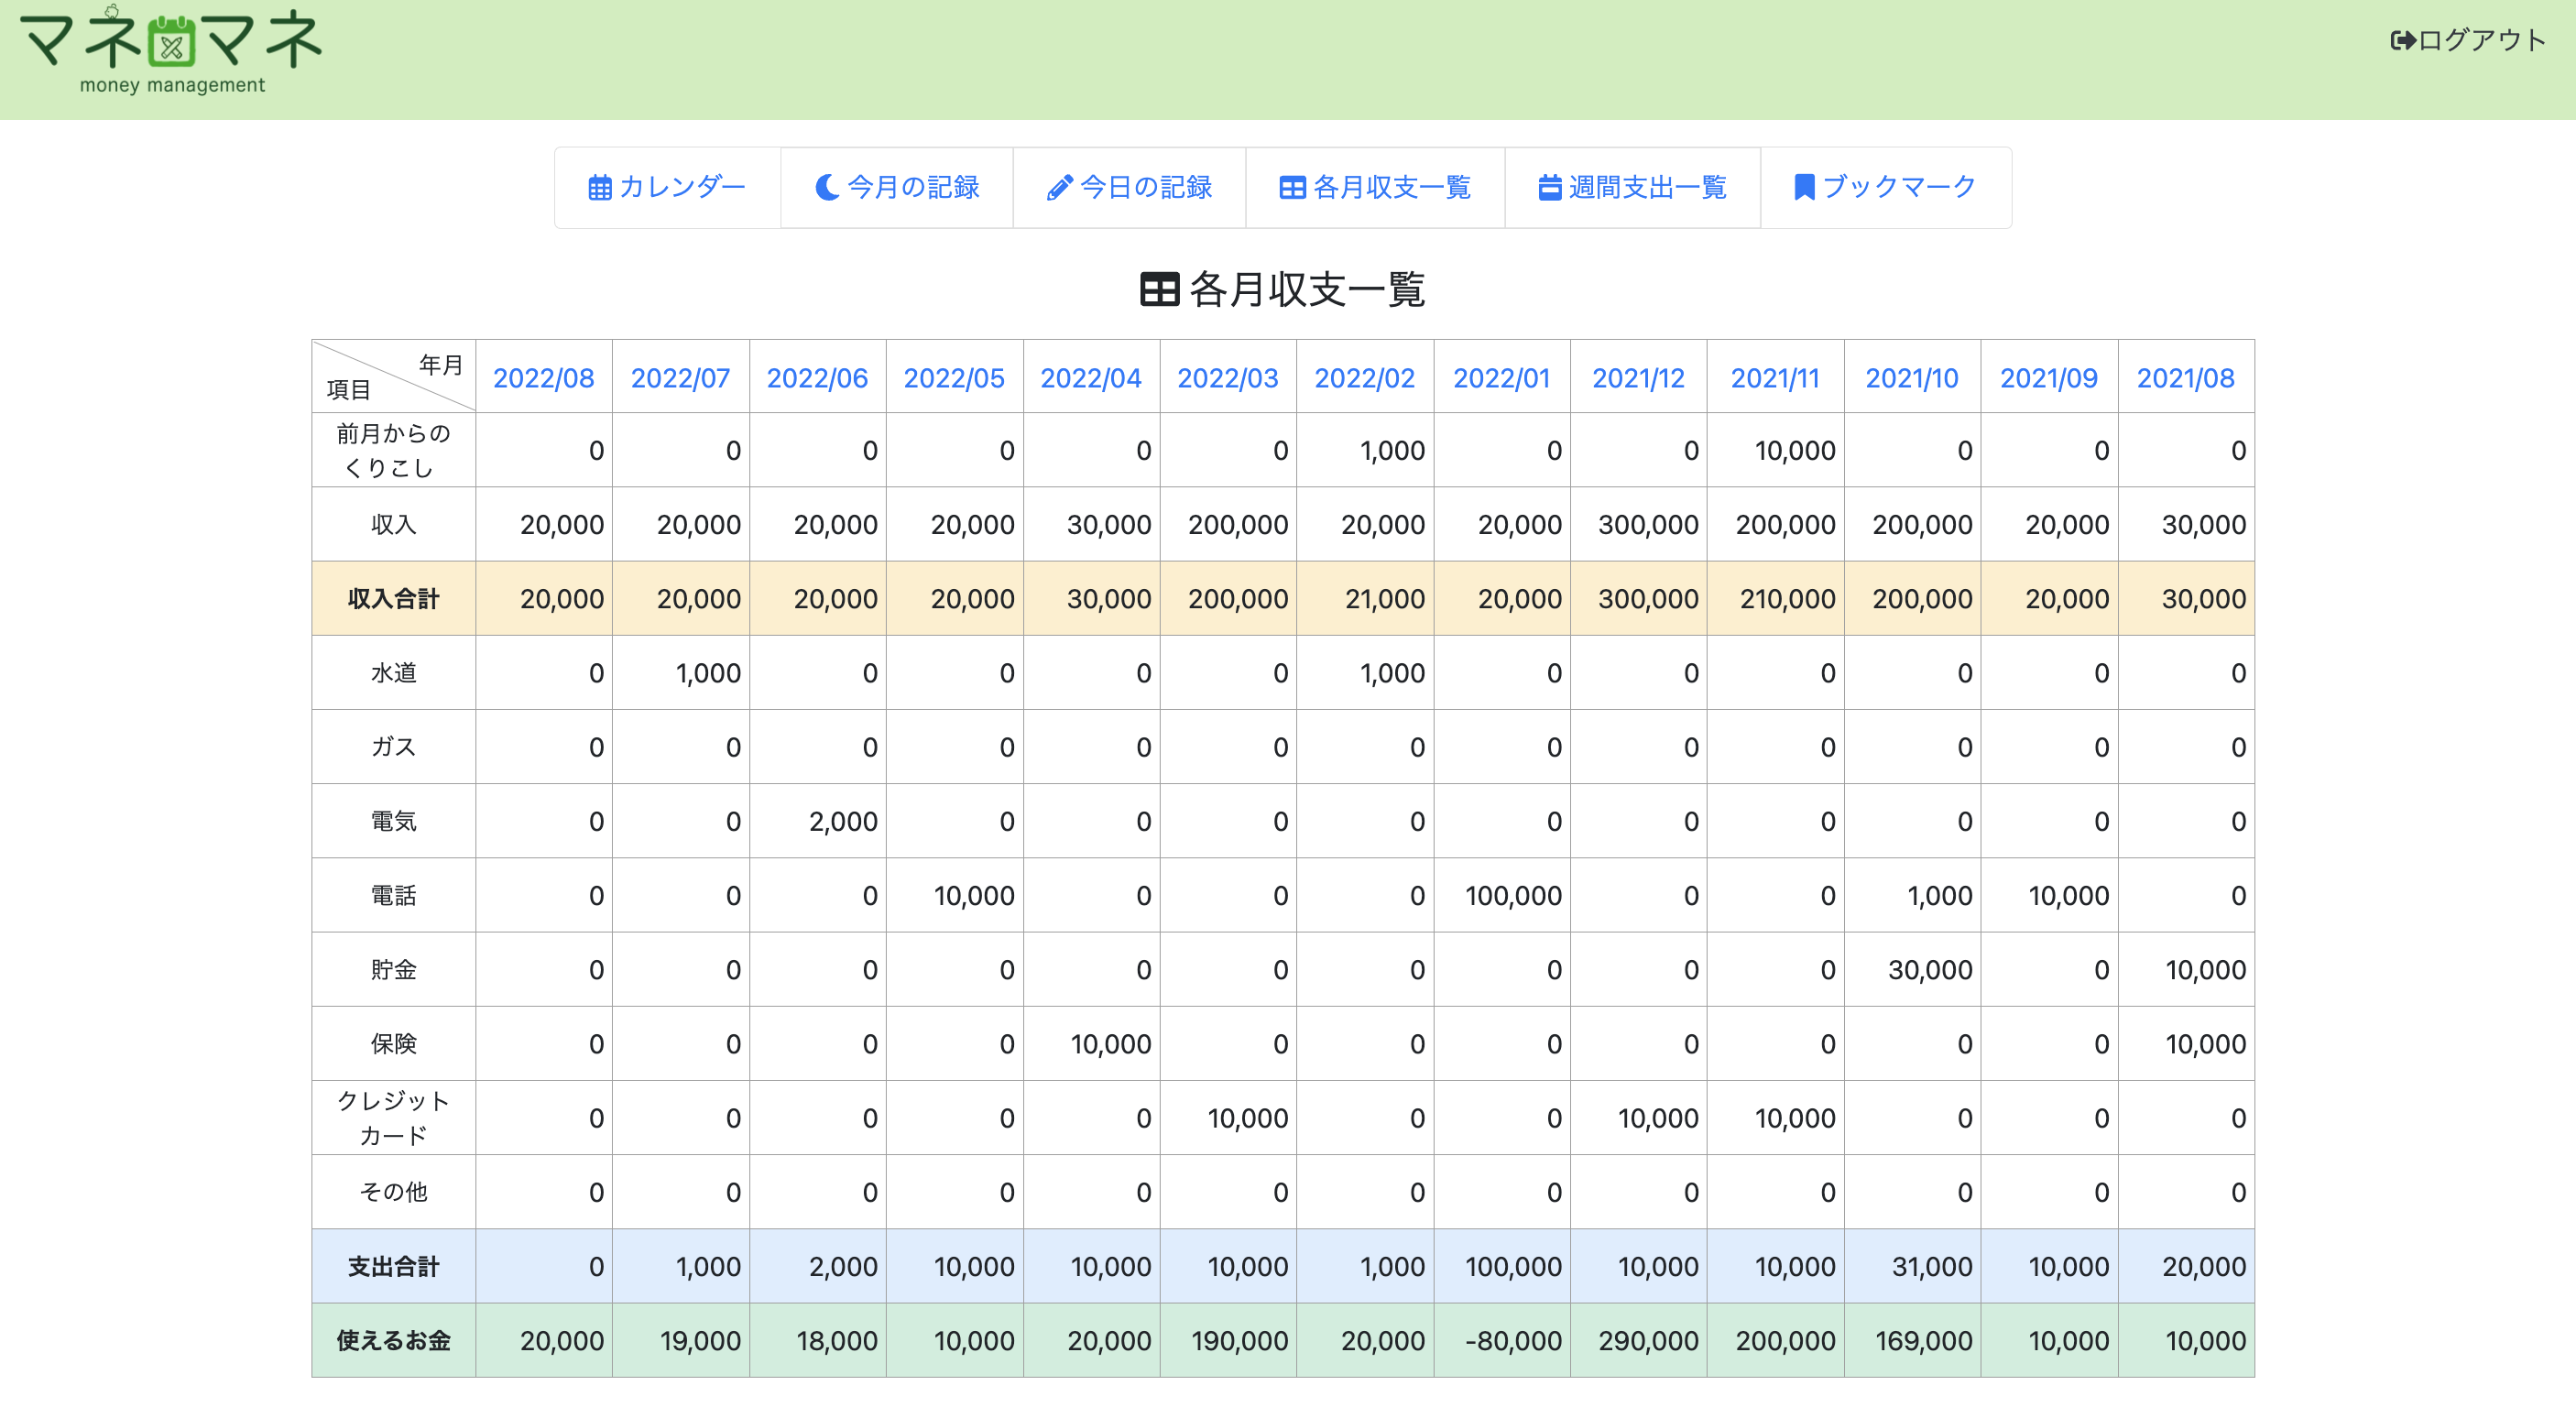Open the 2021/09 month link
The height and width of the screenshot is (1407, 2576).
click(2049, 378)
